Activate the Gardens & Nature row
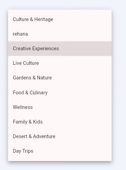This screenshot has width=126, height=170. [60, 78]
